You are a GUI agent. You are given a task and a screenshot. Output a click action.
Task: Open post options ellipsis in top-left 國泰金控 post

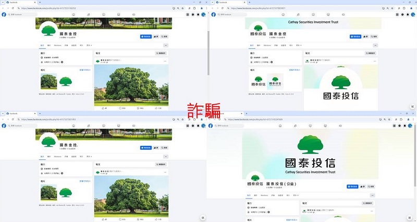[165, 61]
